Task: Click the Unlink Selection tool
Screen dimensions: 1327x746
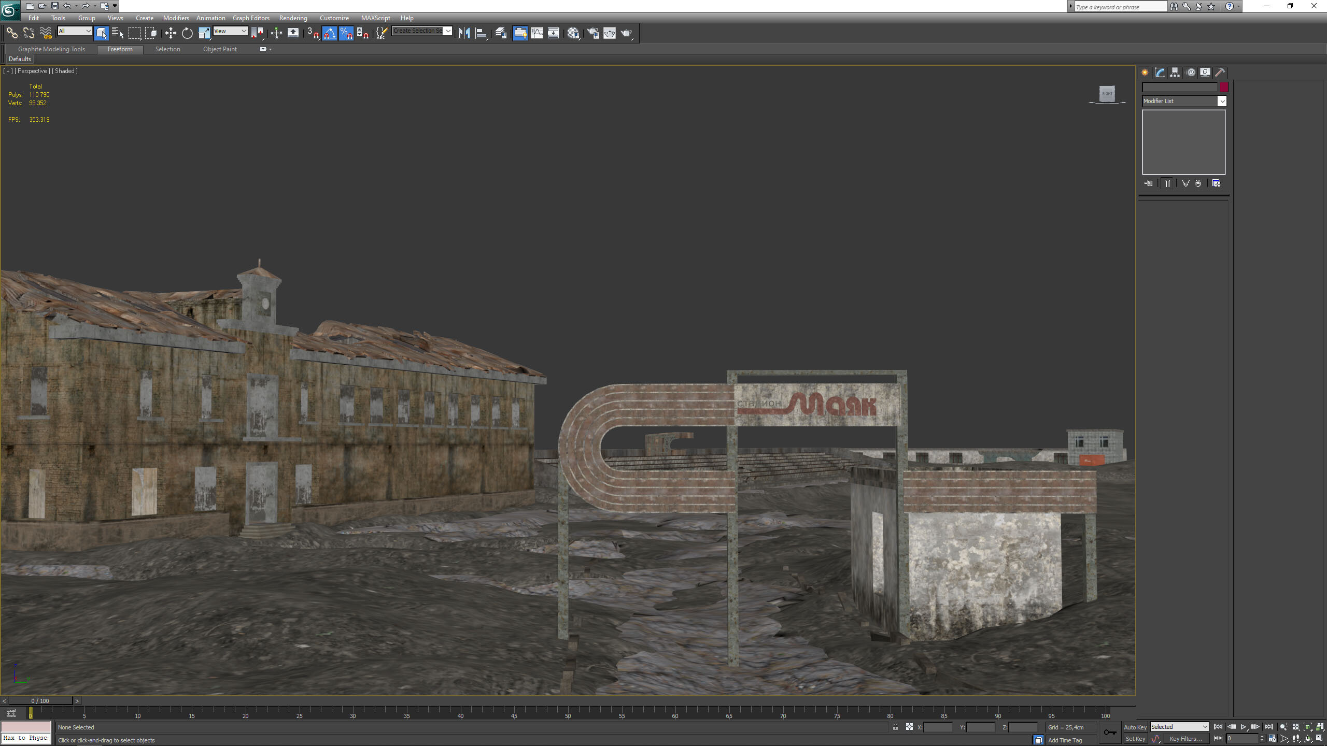Action: [x=29, y=33]
